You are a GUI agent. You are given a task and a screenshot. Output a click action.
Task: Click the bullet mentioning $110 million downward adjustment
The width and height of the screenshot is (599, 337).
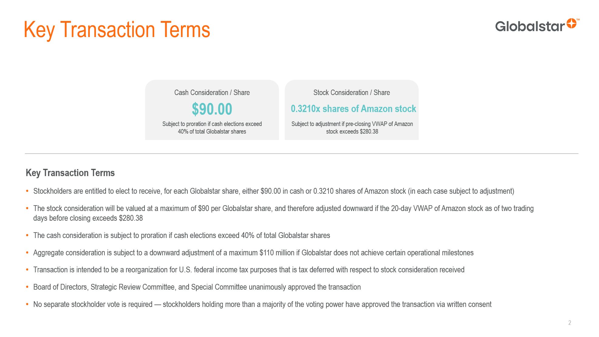coord(253,253)
